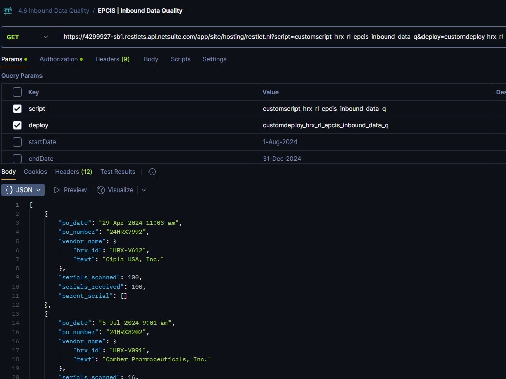Click the Query Params heading
This screenshot has width=506, height=379.
coord(22,76)
